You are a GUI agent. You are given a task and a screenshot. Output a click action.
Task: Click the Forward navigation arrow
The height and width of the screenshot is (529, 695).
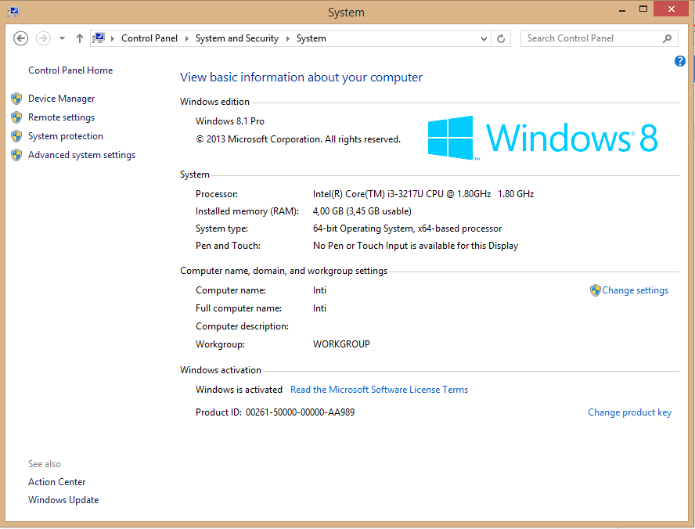tap(43, 38)
